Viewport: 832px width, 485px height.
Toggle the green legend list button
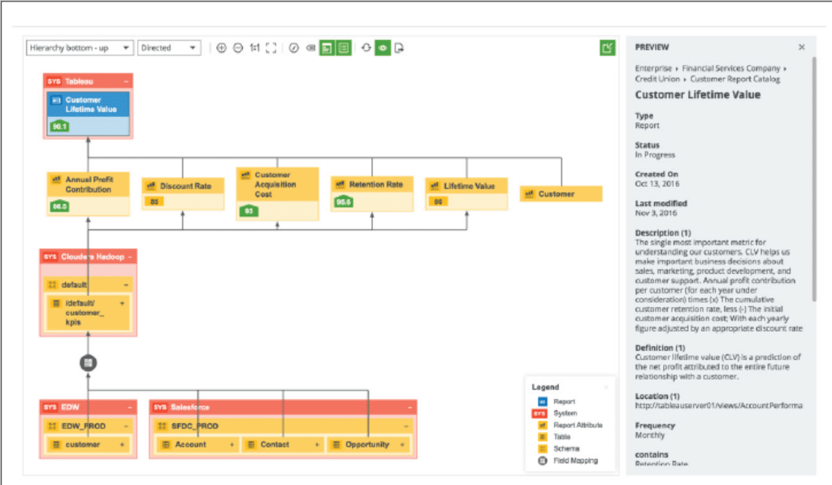344,48
